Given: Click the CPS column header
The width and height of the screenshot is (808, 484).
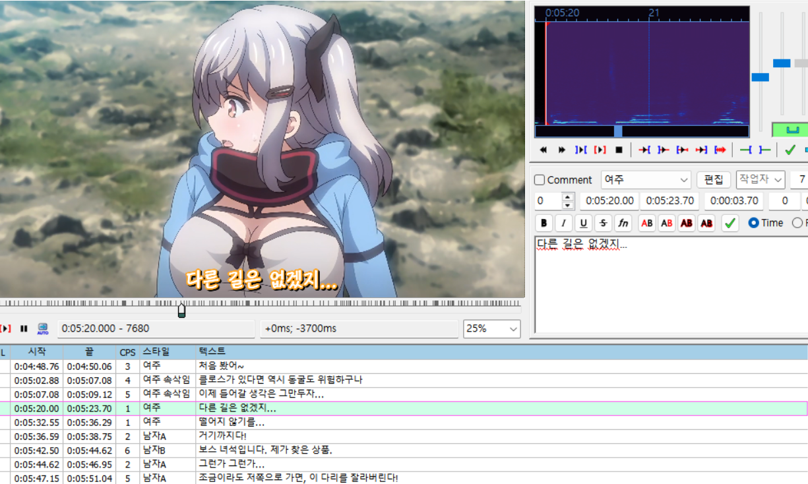Looking at the screenshot, I should pyautogui.click(x=127, y=352).
